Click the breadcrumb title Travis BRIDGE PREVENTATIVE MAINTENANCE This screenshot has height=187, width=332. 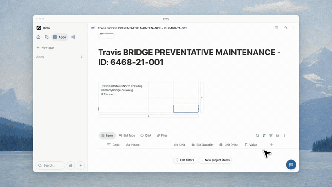142,28
